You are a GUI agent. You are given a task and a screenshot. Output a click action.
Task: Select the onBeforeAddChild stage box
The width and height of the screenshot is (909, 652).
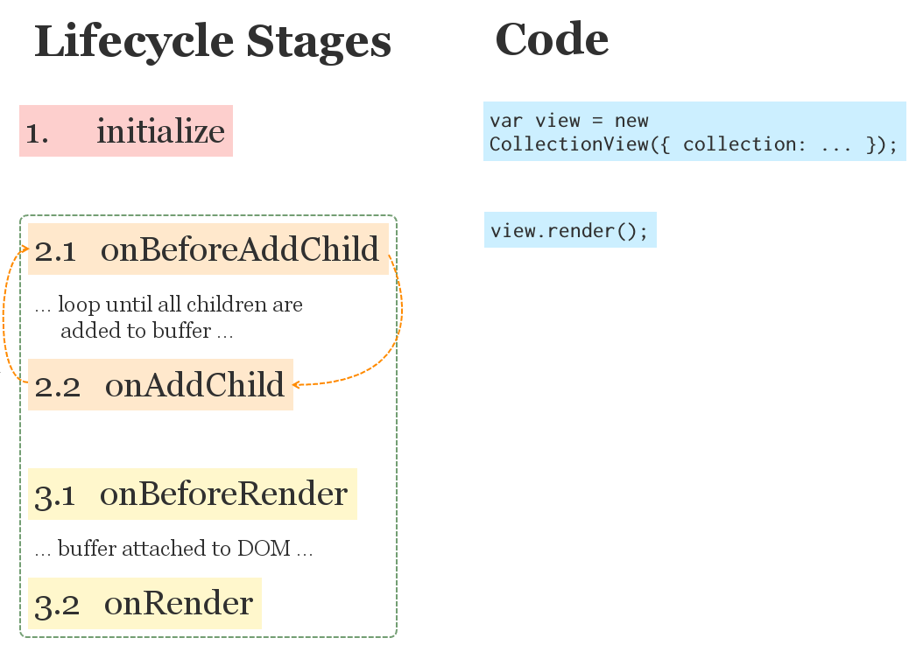tap(208, 249)
